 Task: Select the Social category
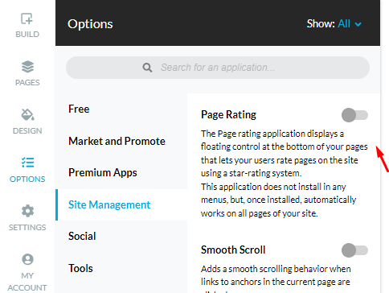121,236
